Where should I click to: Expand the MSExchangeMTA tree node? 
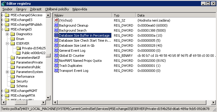(2, 95)
